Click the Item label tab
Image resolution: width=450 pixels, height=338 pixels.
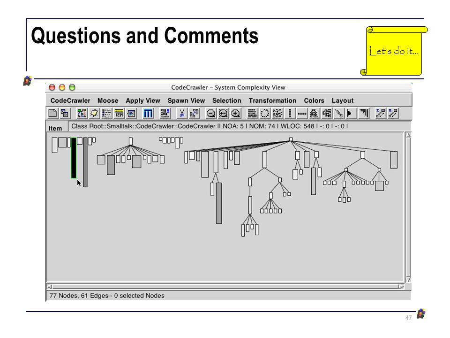[x=55, y=128]
